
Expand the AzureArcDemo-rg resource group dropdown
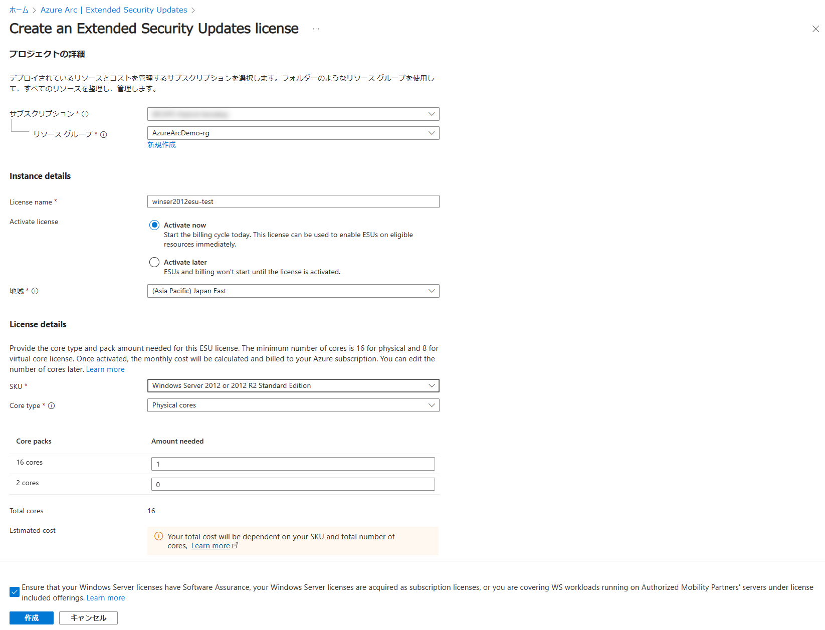[293, 133]
